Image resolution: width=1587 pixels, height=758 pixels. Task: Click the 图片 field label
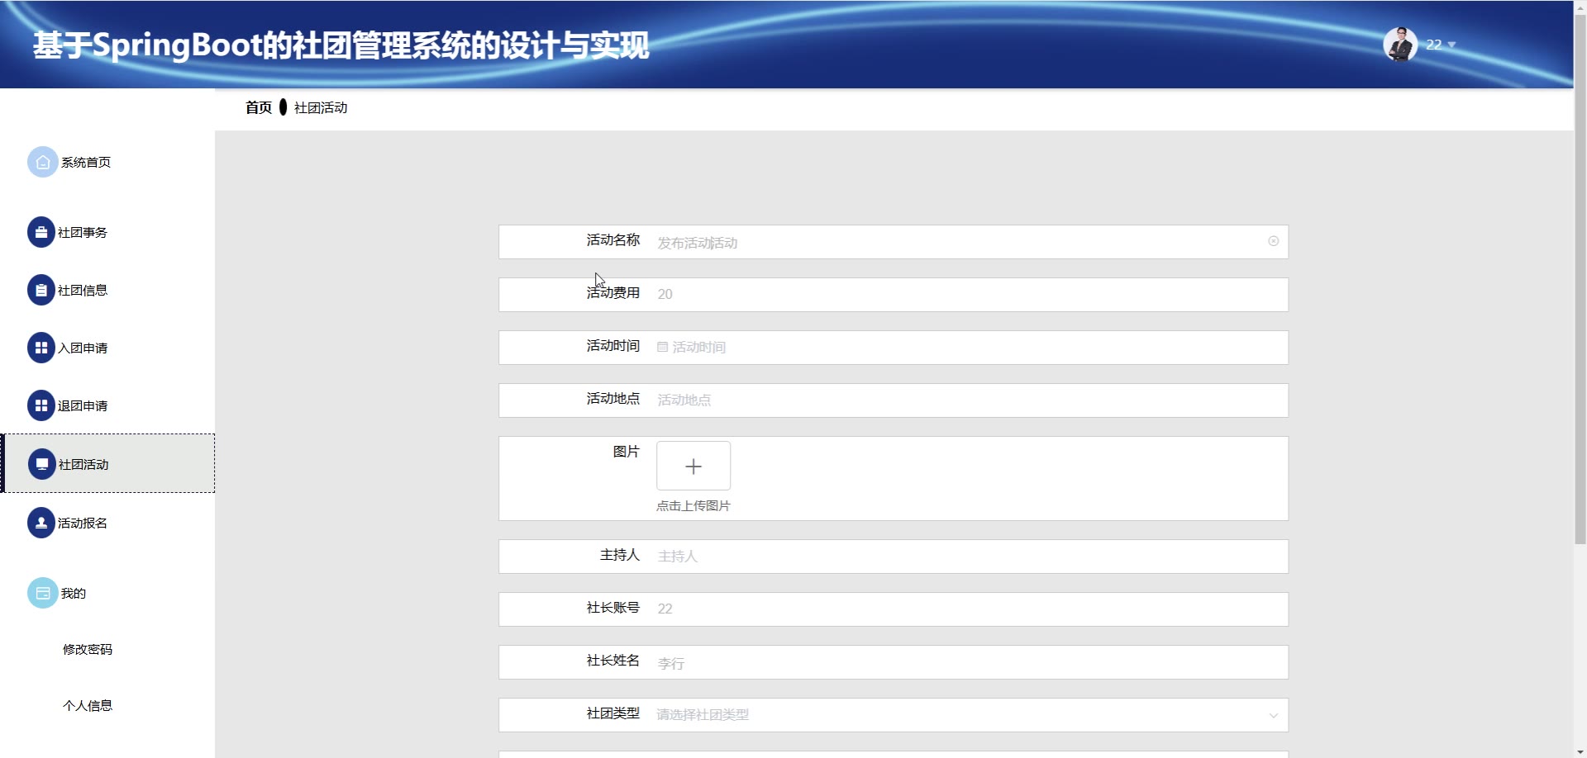[x=627, y=452]
